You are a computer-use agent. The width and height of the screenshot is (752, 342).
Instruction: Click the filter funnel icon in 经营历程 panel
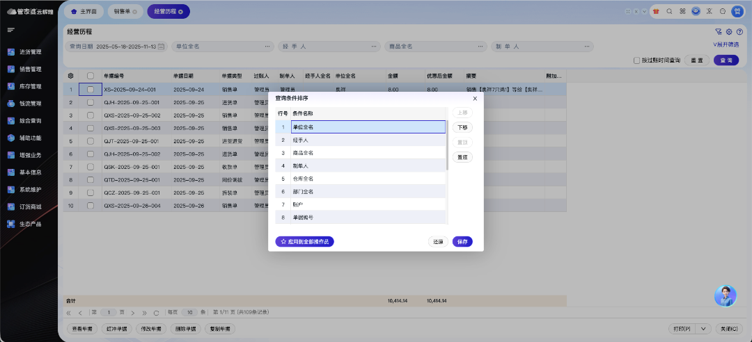718,32
